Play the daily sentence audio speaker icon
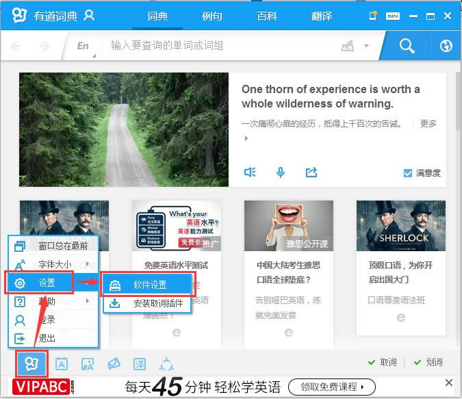This screenshot has width=462, height=399. click(x=250, y=172)
